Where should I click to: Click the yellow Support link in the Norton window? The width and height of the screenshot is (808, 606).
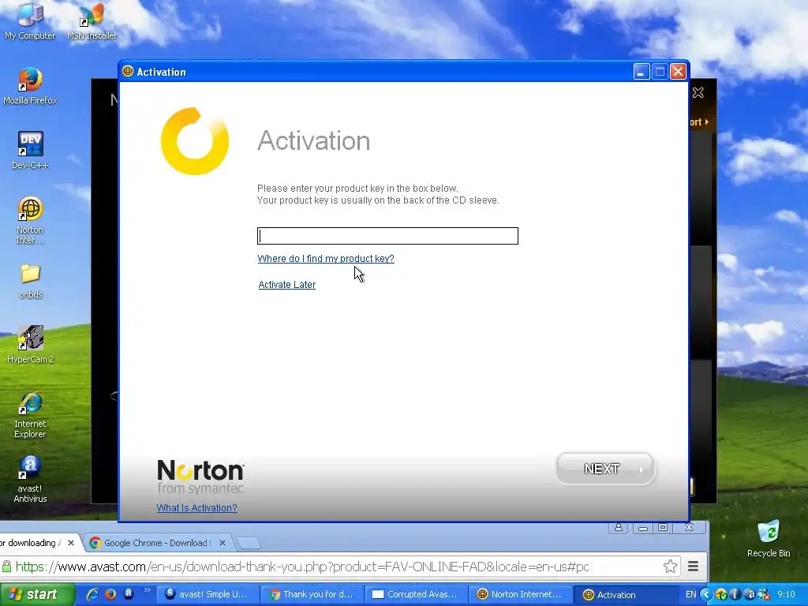[x=700, y=122]
